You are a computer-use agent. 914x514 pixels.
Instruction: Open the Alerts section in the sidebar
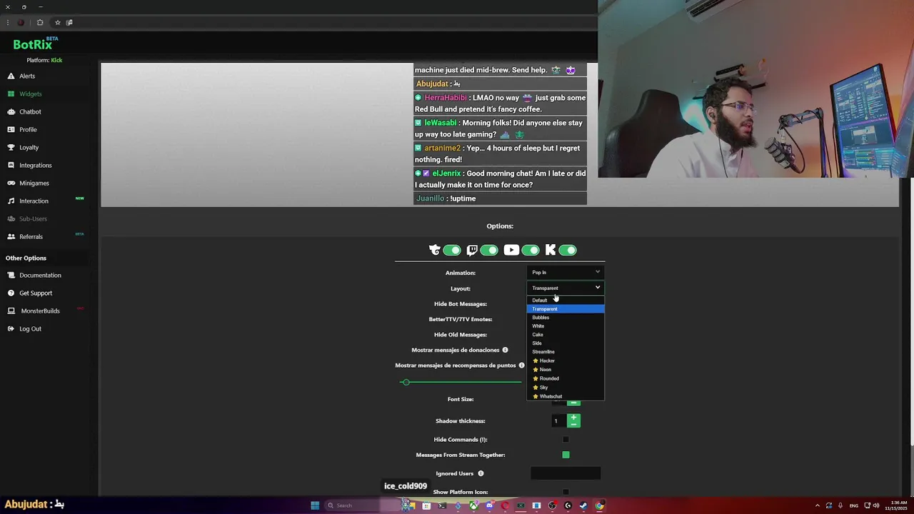tap(26, 76)
